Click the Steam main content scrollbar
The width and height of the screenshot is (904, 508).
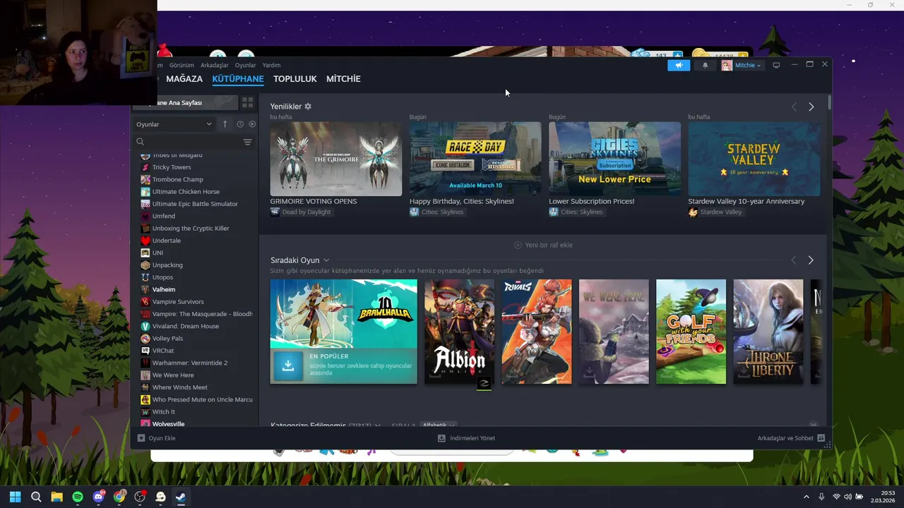coord(829,103)
